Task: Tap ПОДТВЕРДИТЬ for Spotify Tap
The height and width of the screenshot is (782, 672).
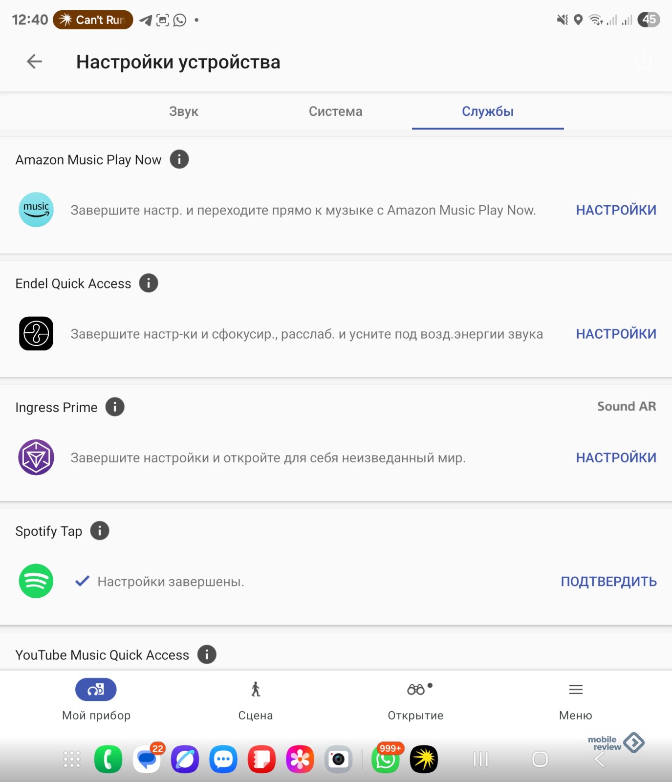Action: click(x=608, y=582)
